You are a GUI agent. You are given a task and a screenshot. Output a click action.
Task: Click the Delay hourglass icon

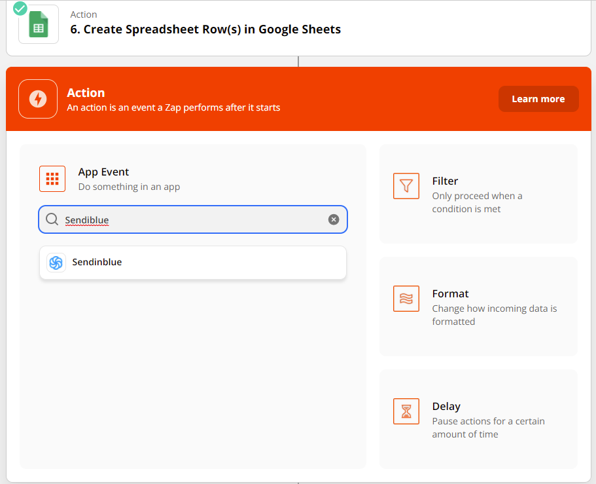tap(406, 411)
